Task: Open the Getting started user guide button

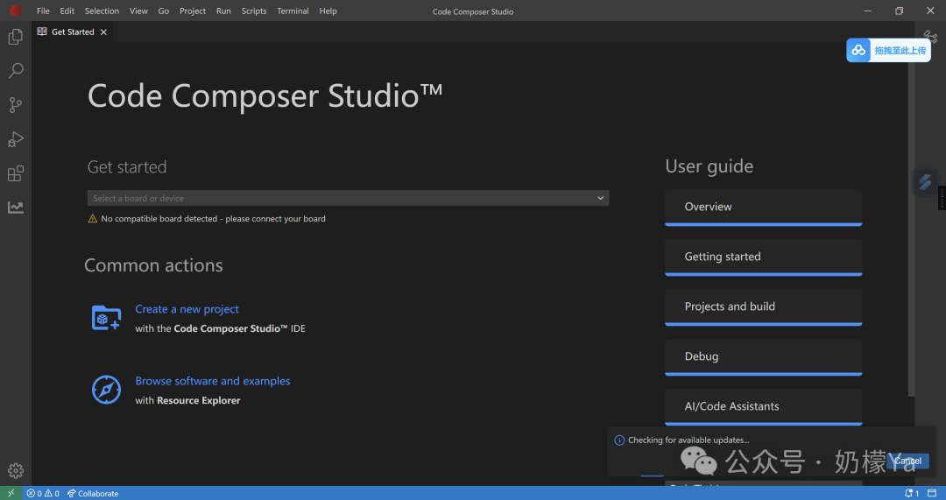Action: coord(763,257)
